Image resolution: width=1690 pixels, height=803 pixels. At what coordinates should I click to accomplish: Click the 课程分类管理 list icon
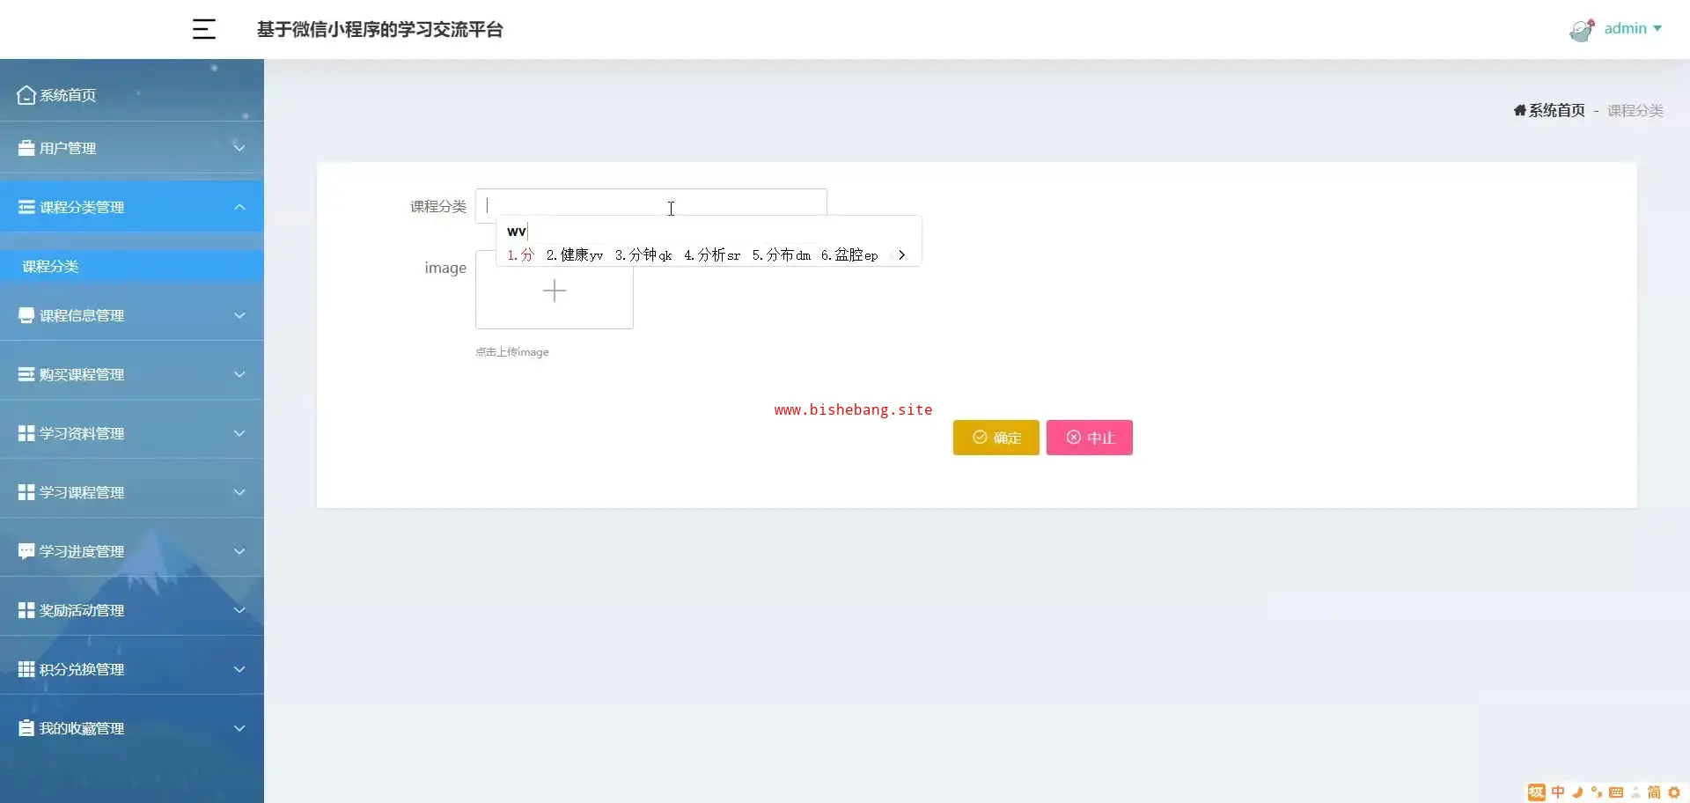(26, 207)
